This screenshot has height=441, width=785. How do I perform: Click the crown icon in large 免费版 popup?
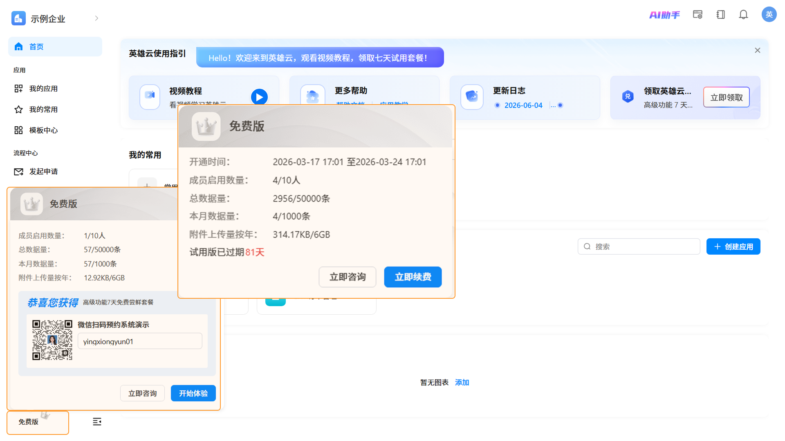(x=206, y=126)
